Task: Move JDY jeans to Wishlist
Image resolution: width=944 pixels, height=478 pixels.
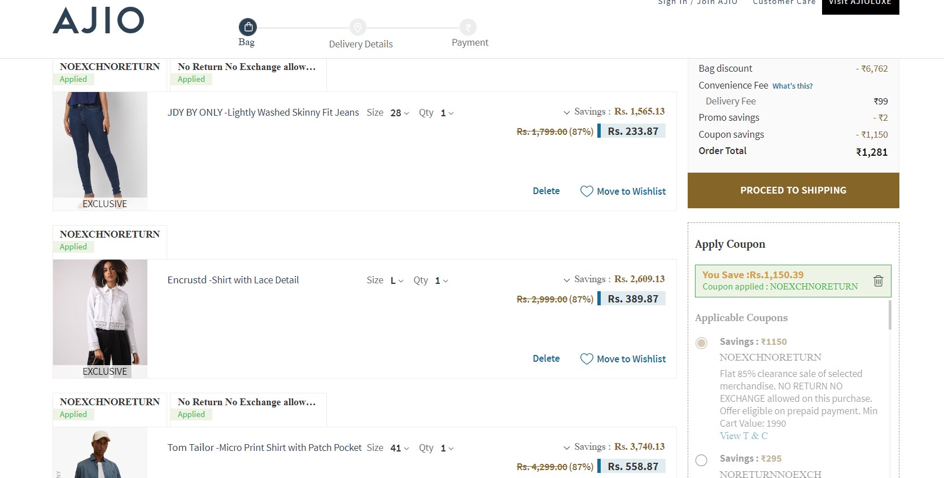Action: pos(631,191)
